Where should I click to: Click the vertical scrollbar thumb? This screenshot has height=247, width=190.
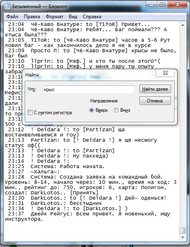point(183,231)
